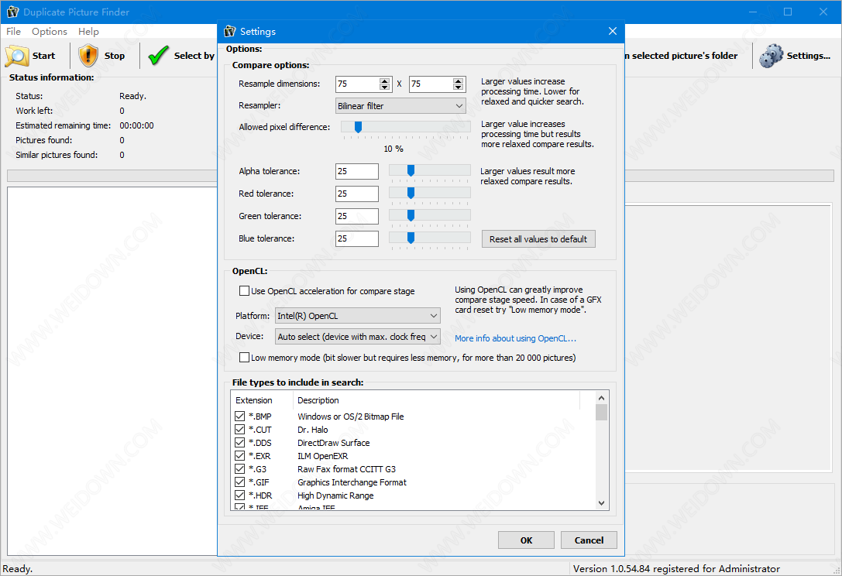Click the Duplicate Picture Finder app icon
Image resolution: width=842 pixels, height=576 pixels.
[12, 12]
